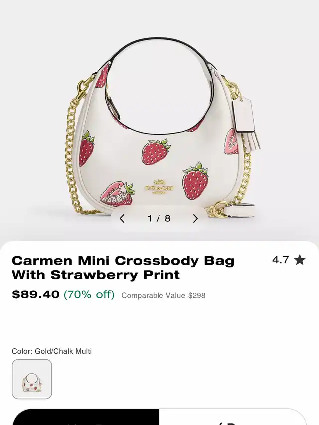The image size is (319, 425).
Task: Tap the 1 / 8 image counter
Action: [x=159, y=218]
